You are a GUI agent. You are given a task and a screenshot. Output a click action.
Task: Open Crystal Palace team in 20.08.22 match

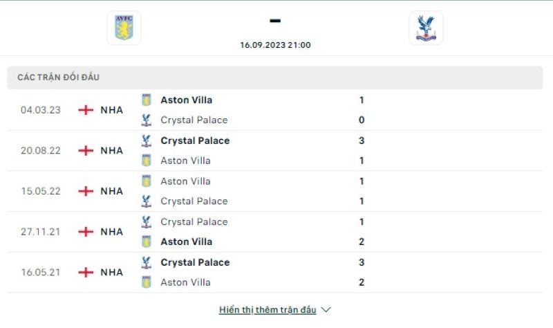[195, 140]
